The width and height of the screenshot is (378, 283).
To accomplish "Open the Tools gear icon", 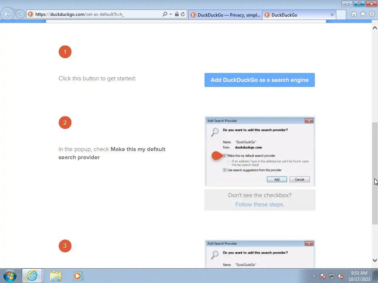I will 372,14.
